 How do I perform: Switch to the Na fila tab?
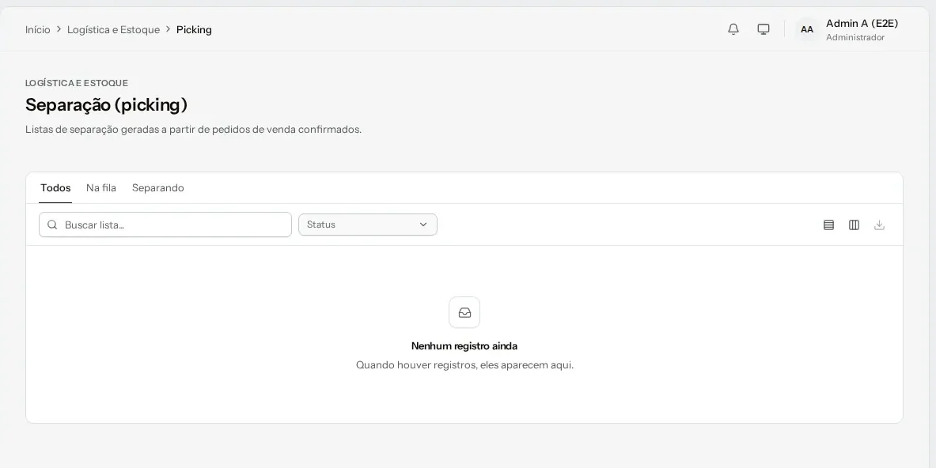click(x=101, y=188)
